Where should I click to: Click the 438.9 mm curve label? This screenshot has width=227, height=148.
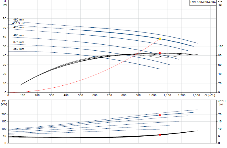(19, 23)
